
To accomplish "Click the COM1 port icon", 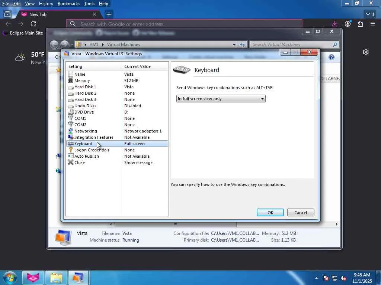I will click(71, 118).
